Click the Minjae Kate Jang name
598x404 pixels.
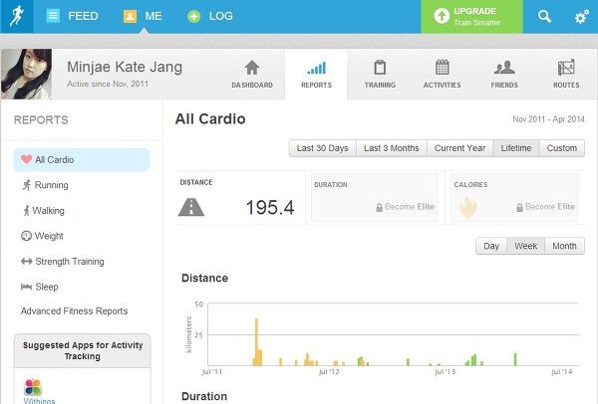click(125, 67)
